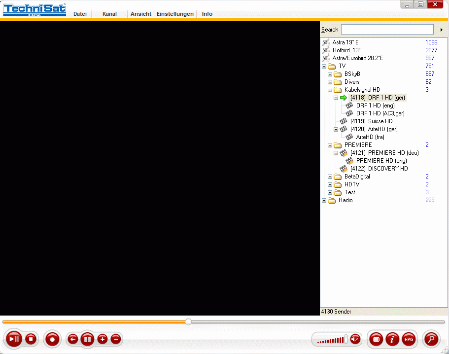The width and height of the screenshot is (449, 354).
Task: Select the Astra 19° E satellite entry
Action: coord(345,42)
